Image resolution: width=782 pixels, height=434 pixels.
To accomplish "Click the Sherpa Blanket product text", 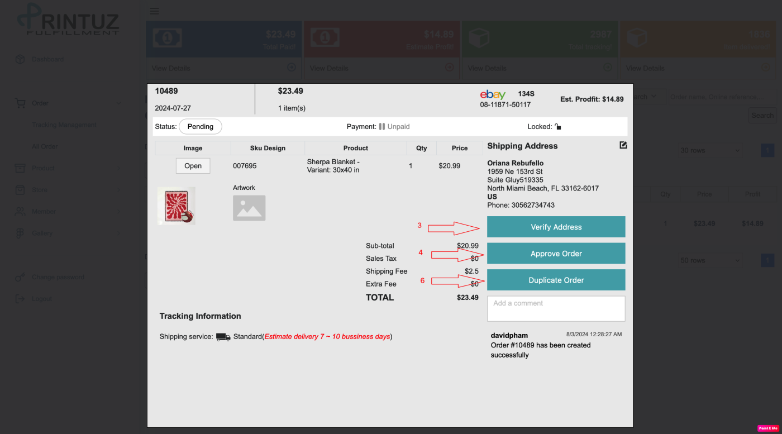I will coord(333,166).
